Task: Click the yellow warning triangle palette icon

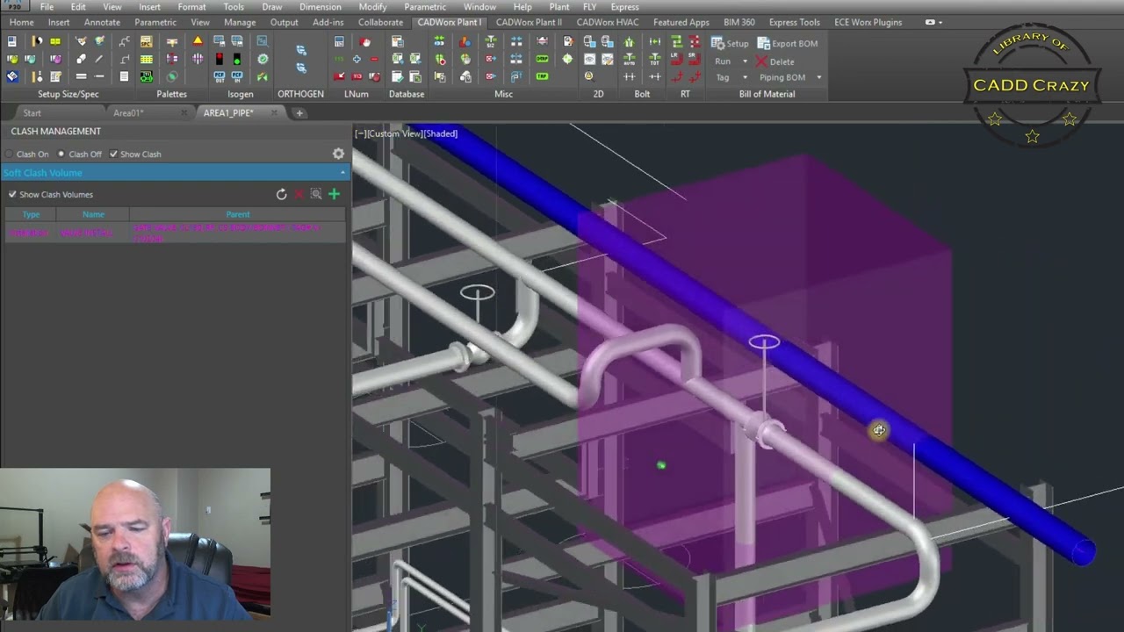Action: [x=198, y=41]
